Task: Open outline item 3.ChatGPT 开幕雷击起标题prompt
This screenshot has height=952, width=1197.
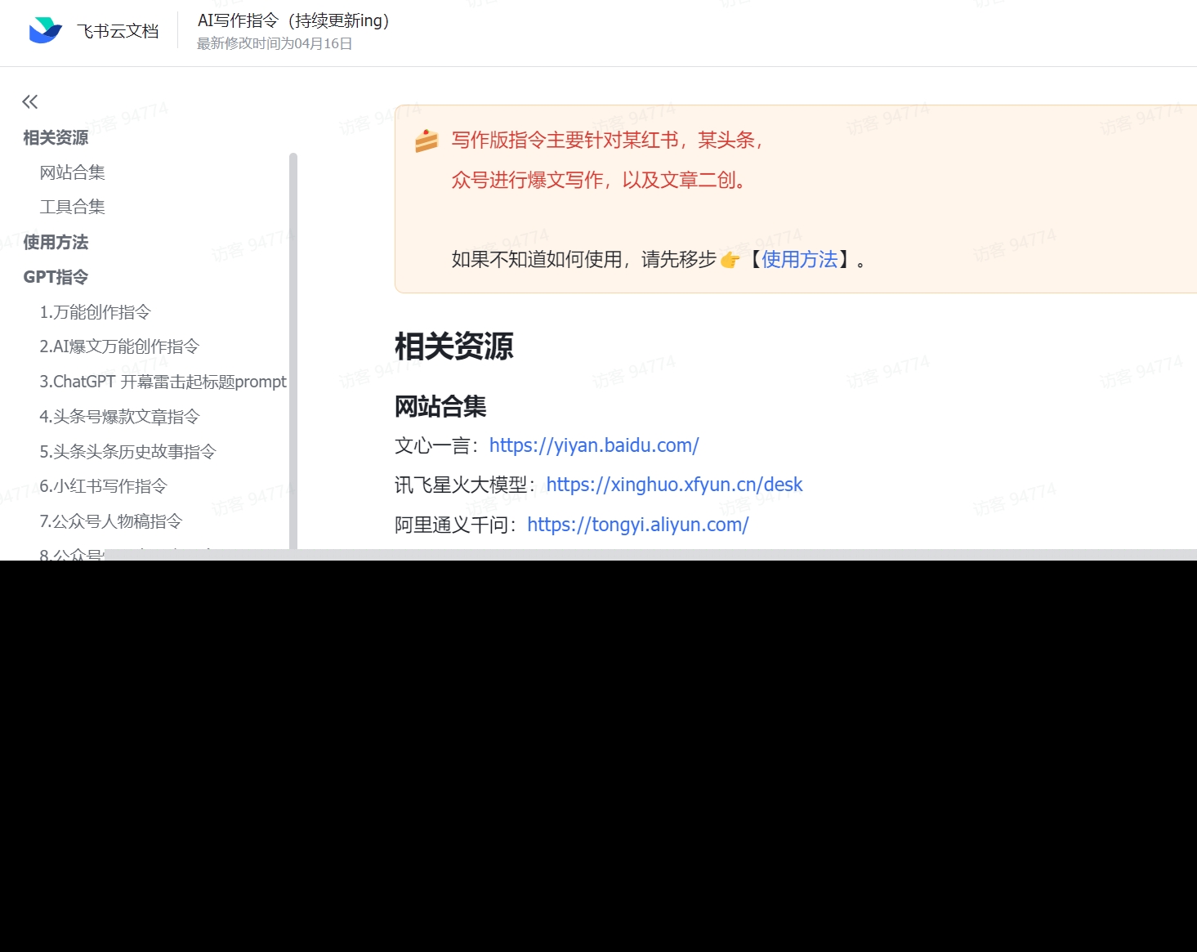Action: pyautogui.click(x=163, y=382)
